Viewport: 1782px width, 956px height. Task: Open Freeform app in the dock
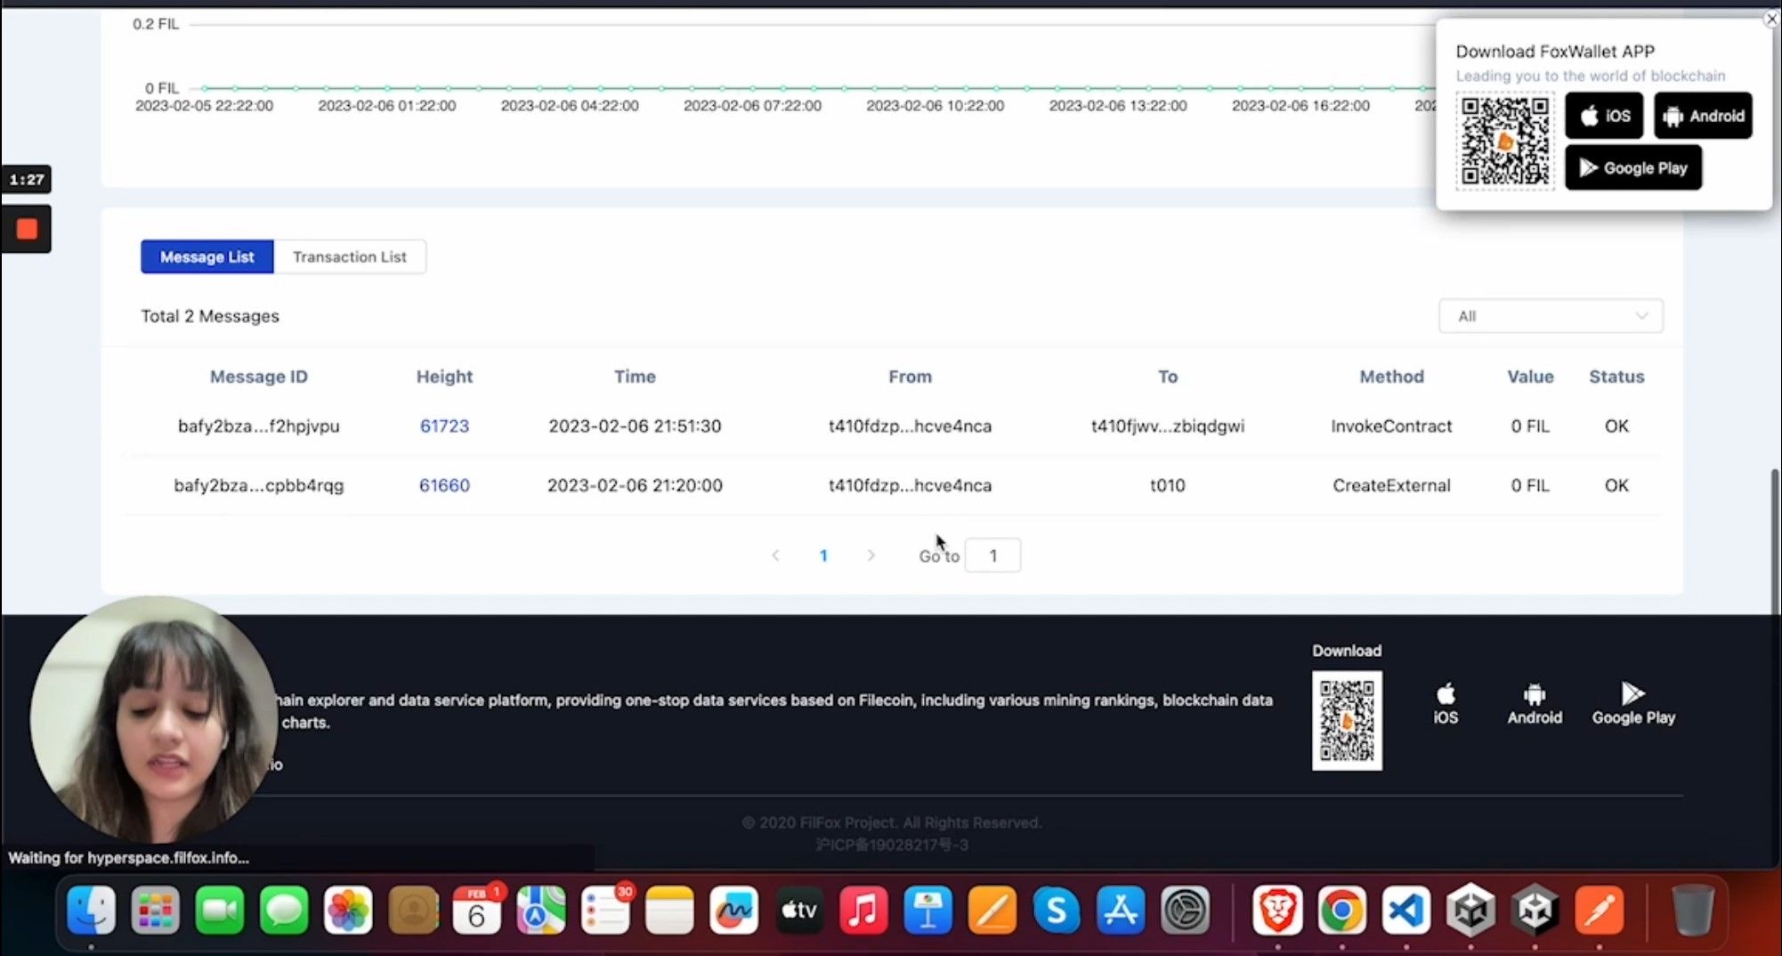coord(734,911)
